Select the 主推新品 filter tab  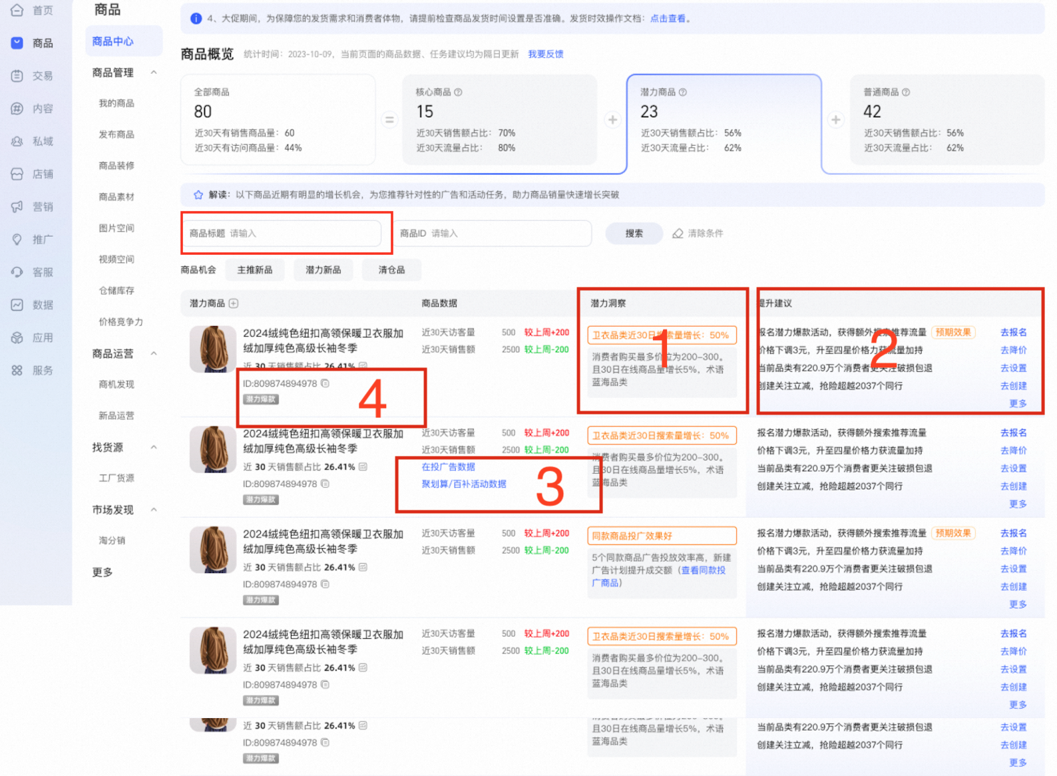pyautogui.click(x=254, y=270)
